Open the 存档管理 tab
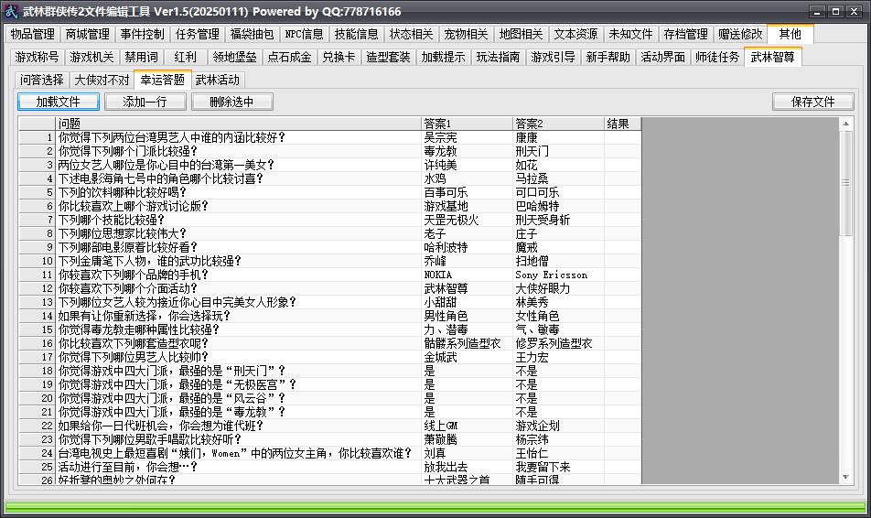 [x=685, y=35]
